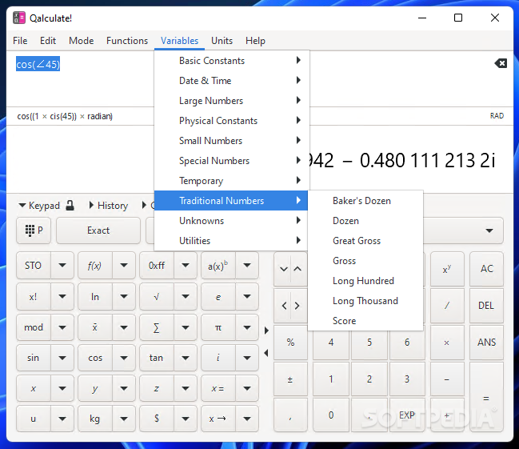Open the pi dropdown arrow
Viewport: 519px width, 449px height.
(x=247, y=327)
